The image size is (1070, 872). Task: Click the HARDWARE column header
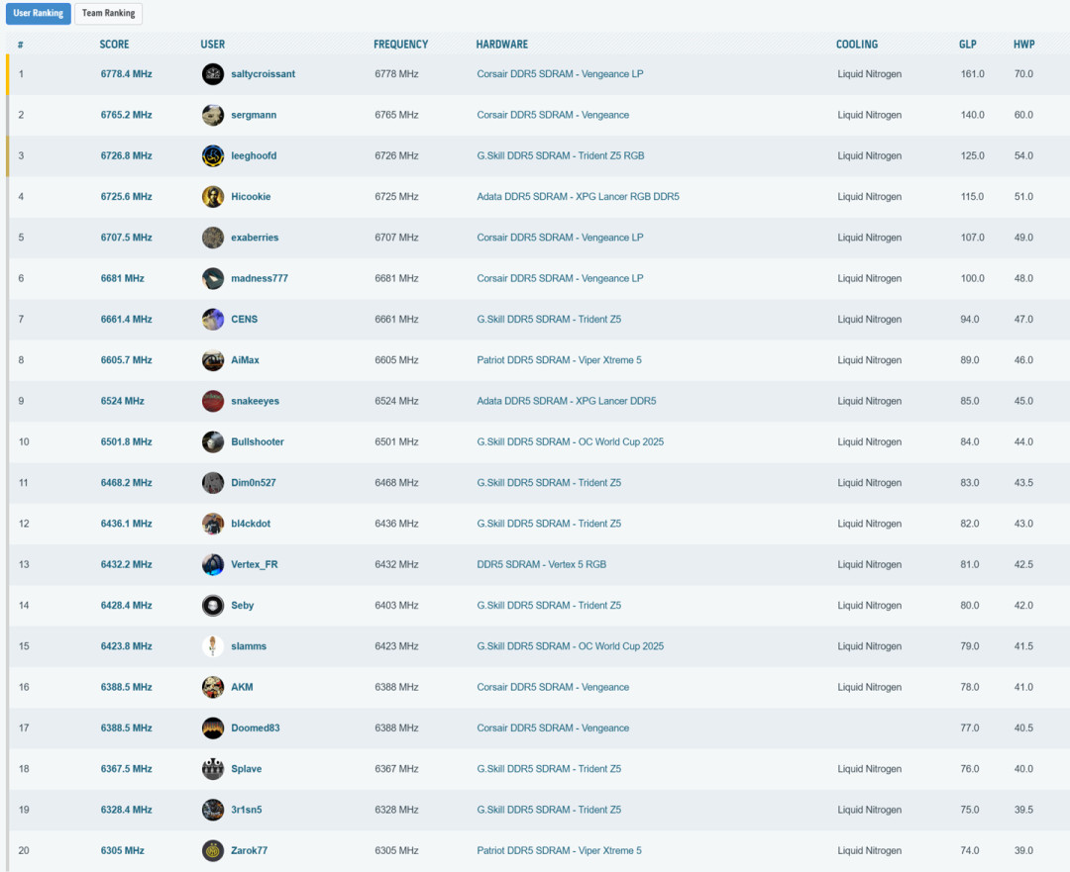pos(501,45)
